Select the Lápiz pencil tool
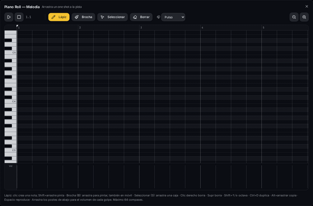The width and height of the screenshot is (313, 206). pyautogui.click(x=59, y=17)
